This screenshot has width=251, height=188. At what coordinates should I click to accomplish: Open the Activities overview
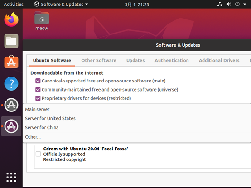pos(14,5)
